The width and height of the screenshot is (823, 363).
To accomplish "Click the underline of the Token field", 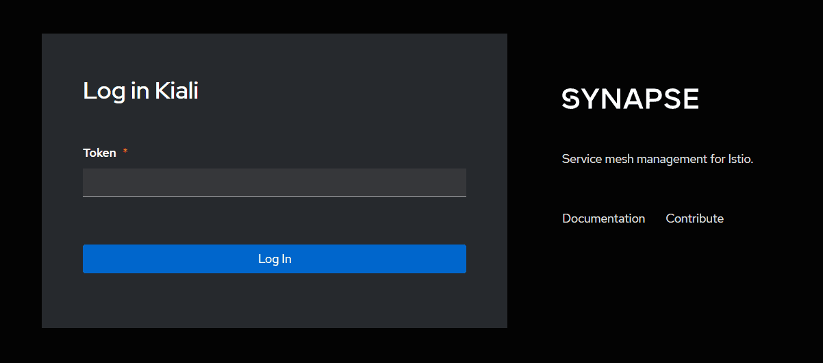I will pyautogui.click(x=274, y=196).
